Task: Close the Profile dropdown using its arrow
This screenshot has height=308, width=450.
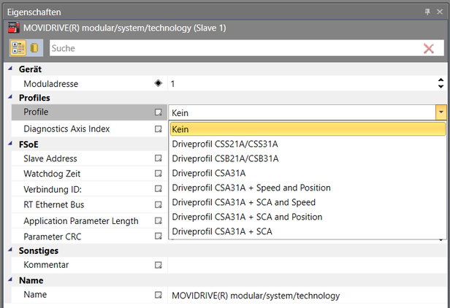Action: pyautogui.click(x=441, y=112)
